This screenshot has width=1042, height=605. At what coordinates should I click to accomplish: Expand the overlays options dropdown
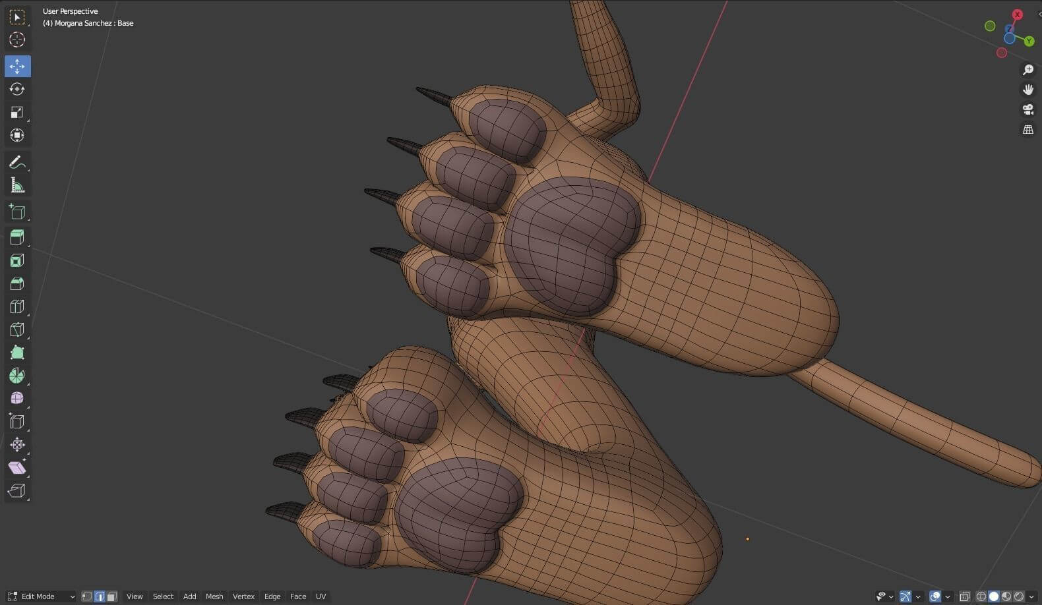948,596
